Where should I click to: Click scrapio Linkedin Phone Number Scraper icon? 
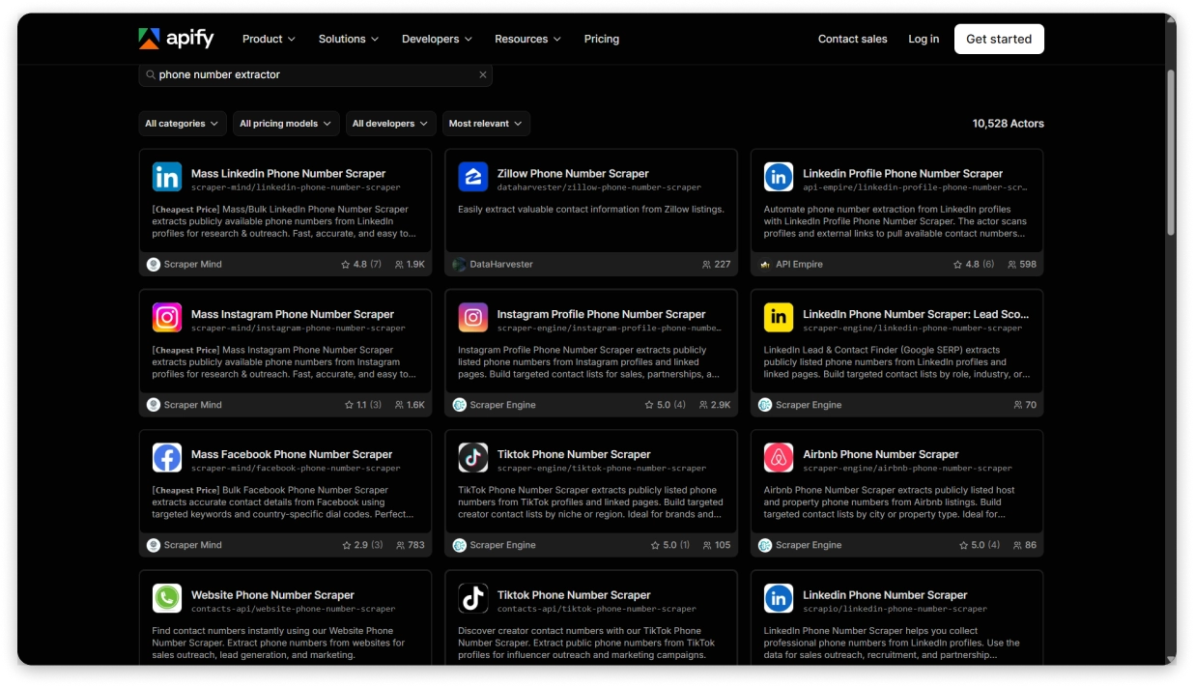click(x=779, y=598)
